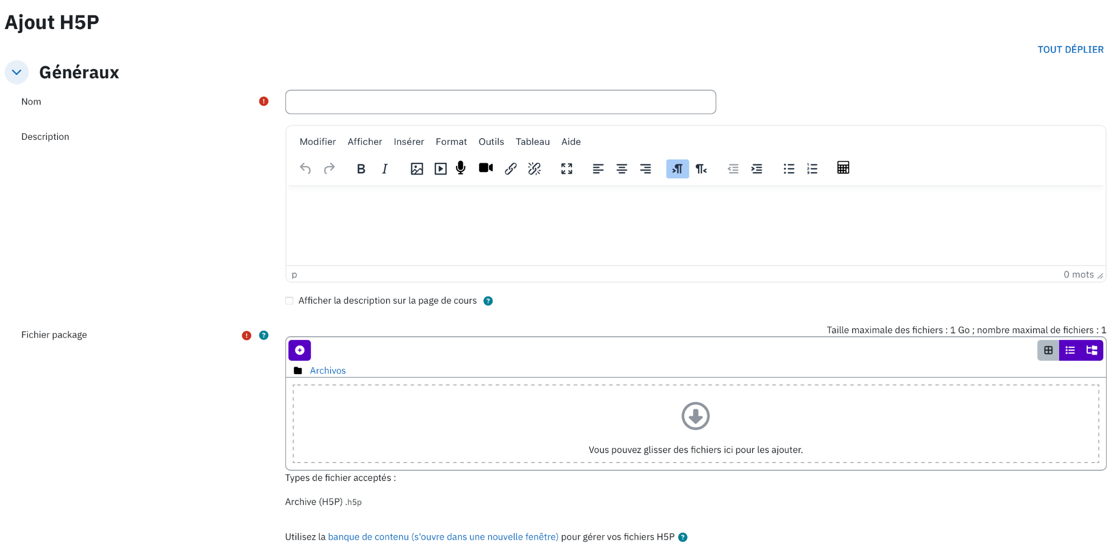The image size is (1119, 552).
Task: Set right-to-left text direction
Action: [701, 168]
